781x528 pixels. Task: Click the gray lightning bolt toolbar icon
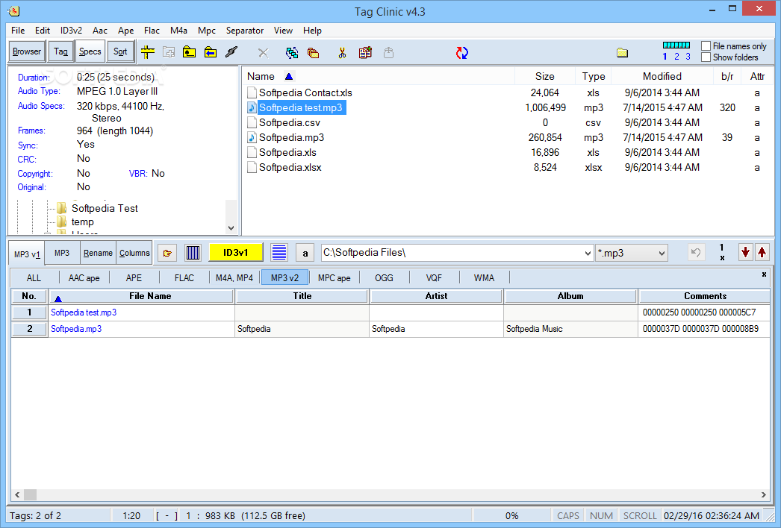coord(231,51)
